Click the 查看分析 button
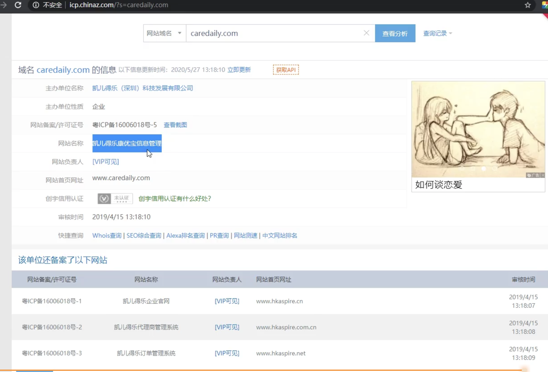Image resolution: width=548 pixels, height=372 pixels. [x=395, y=33]
